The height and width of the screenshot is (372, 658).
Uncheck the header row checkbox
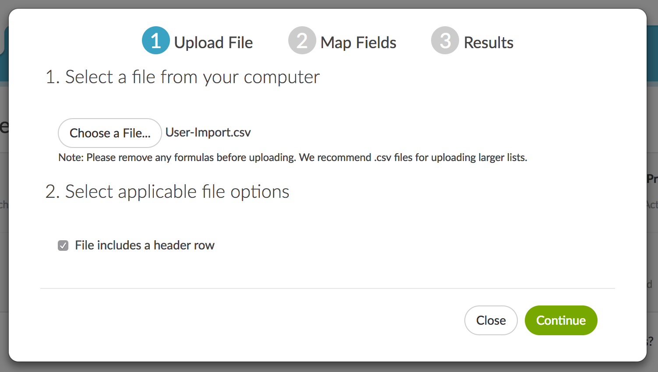(x=63, y=246)
